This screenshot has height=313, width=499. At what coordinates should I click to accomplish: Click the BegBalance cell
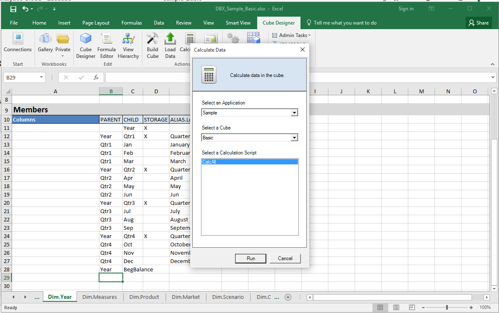(x=133, y=269)
